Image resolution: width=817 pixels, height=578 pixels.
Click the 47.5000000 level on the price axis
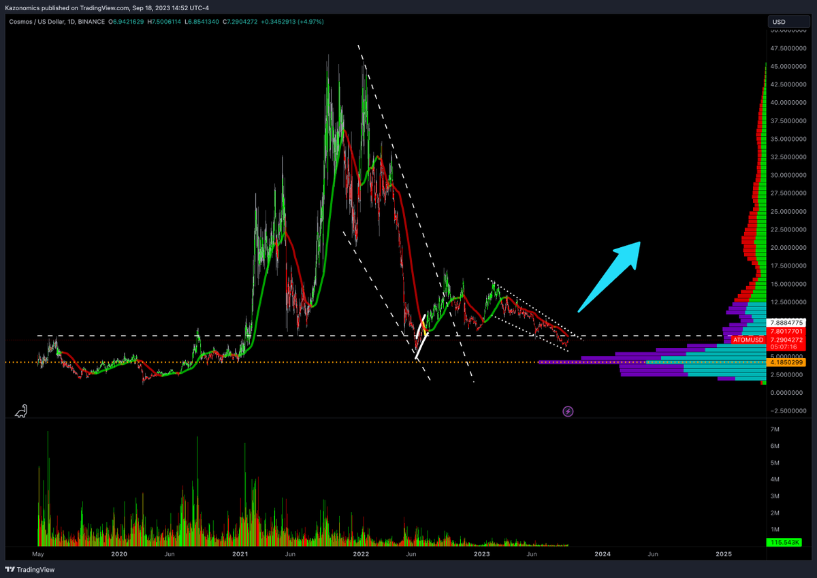(x=789, y=48)
